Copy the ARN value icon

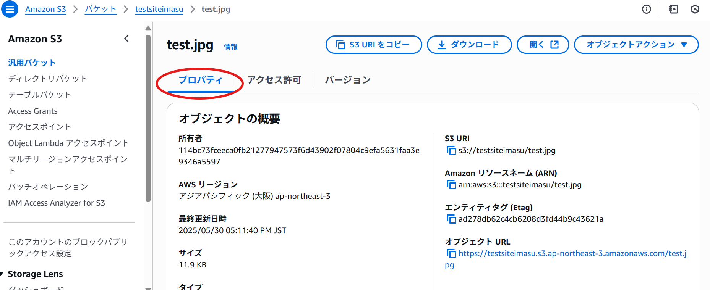(x=451, y=185)
